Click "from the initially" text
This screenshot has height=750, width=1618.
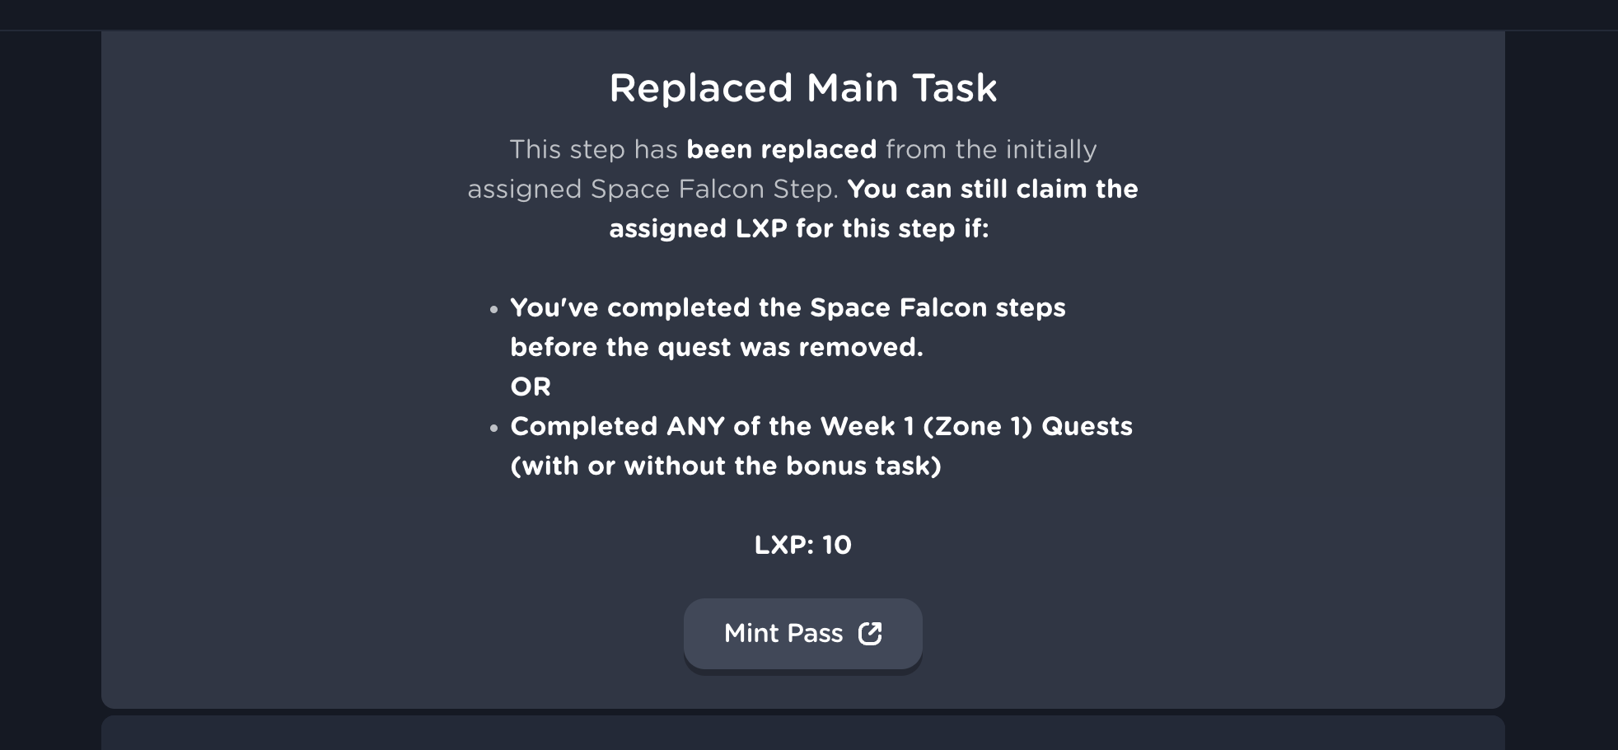tap(991, 149)
